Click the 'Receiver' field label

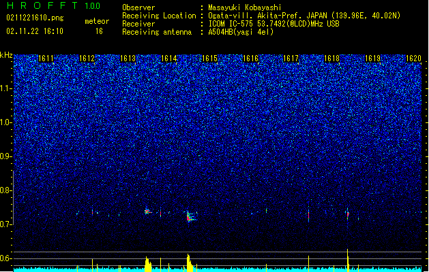[138, 24]
